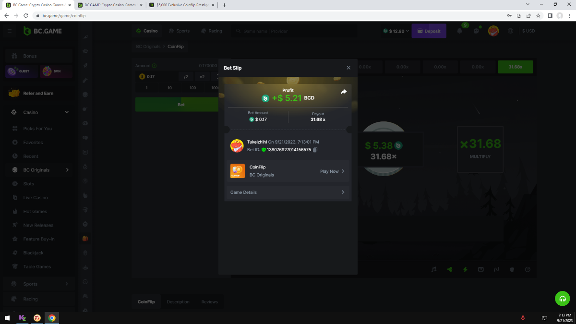Click the Tukelzhihi player avatar in slip
Image resolution: width=576 pixels, height=324 pixels.
[x=237, y=145]
